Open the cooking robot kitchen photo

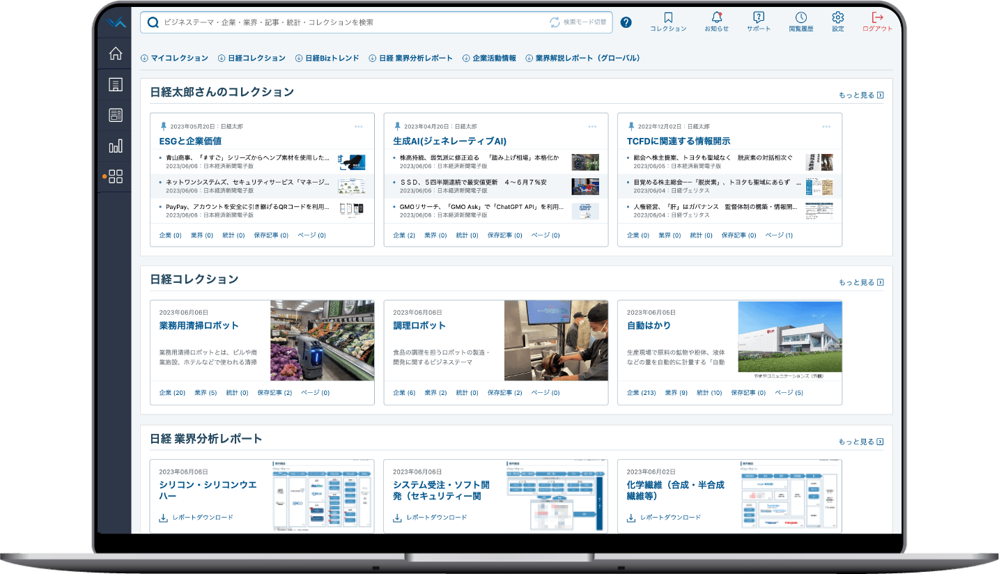556,341
